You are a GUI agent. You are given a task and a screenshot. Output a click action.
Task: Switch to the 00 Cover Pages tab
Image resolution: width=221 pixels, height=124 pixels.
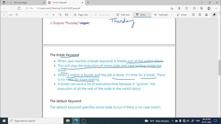pyautogui.click(x=27, y=2)
